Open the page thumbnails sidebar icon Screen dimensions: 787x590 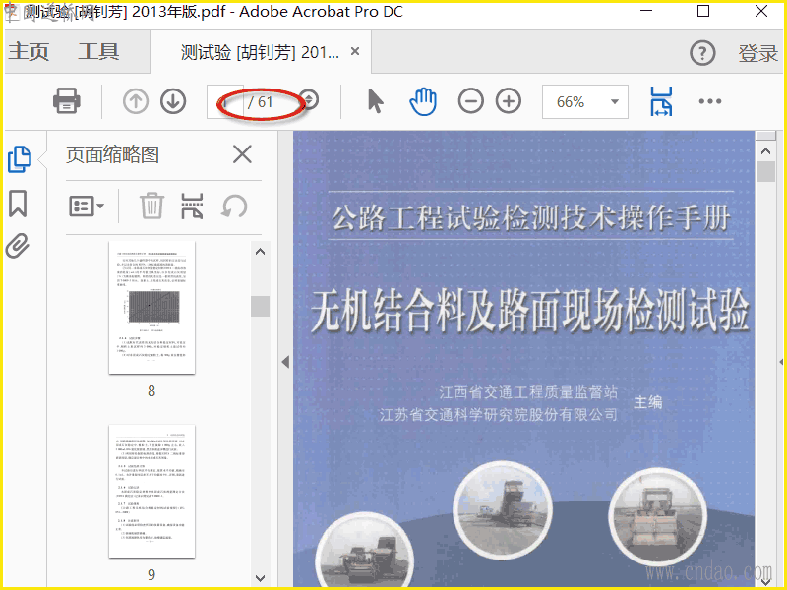[20, 159]
